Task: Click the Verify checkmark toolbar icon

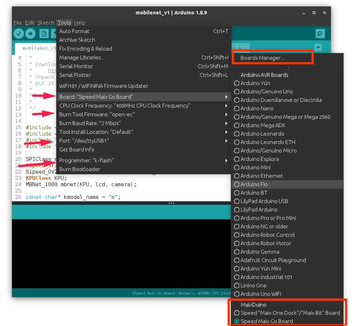Action: [x=19, y=34]
